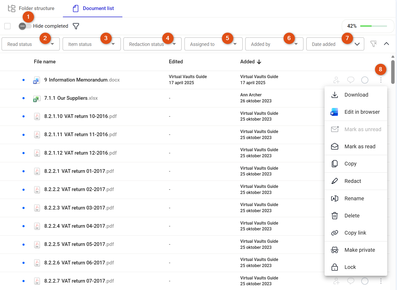Choose Edit in browser
The image size is (397, 290).
coord(356,112)
